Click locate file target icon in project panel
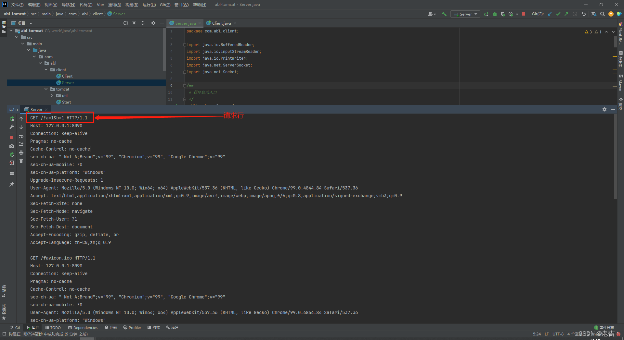624x340 pixels. pos(126,23)
